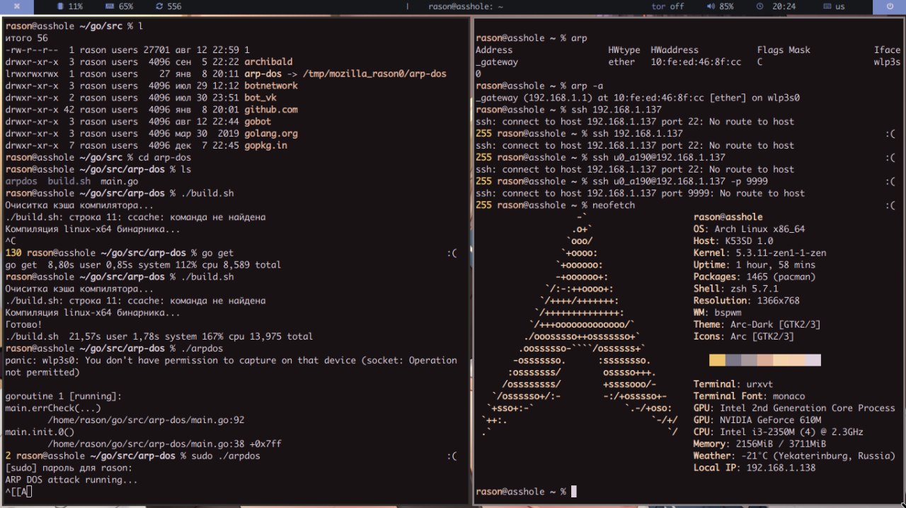
Task: Click the bot_vk directory name
Action: [260, 98]
